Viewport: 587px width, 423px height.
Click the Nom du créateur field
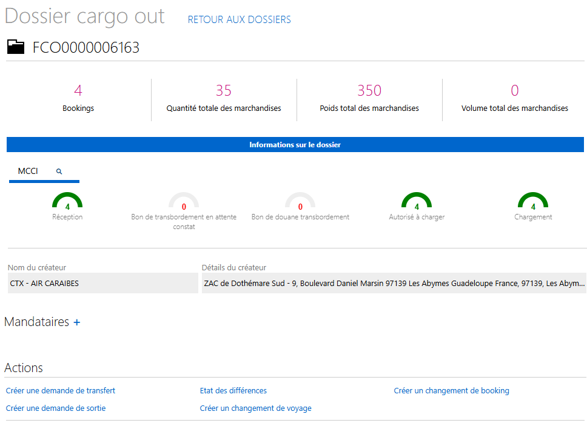pyautogui.click(x=102, y=283)
